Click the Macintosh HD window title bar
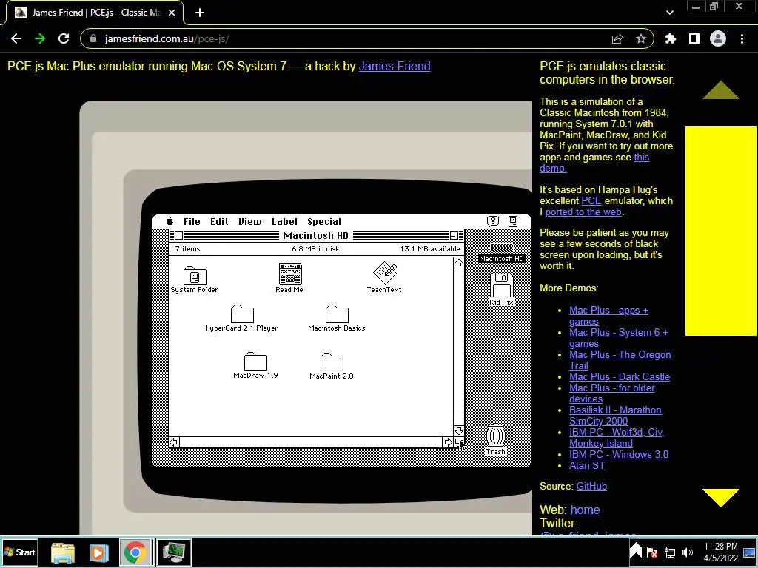Screen dimensions: 758x568 (316, 235)
